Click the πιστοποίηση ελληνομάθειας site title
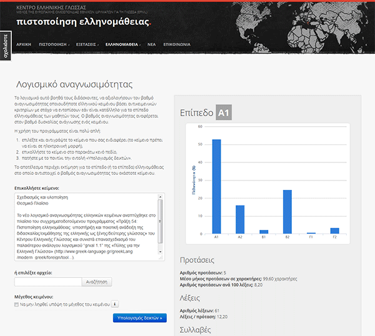The width and height of the screenshot is (375, 336). click(x=84, y=21)
